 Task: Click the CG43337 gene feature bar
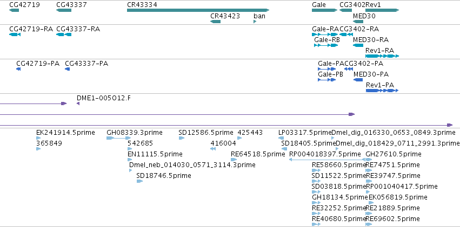pos(64,10)
